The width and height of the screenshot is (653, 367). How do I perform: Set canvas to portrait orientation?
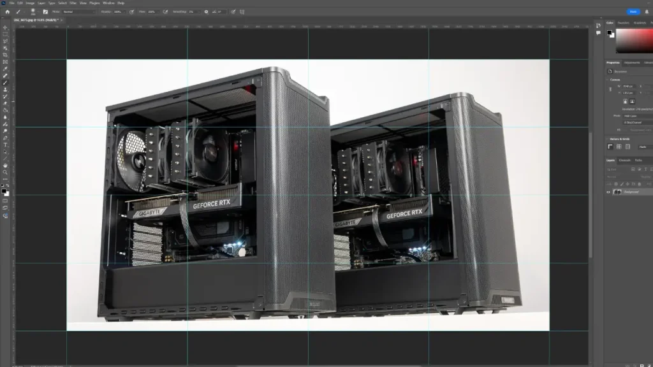pos(625,101)
